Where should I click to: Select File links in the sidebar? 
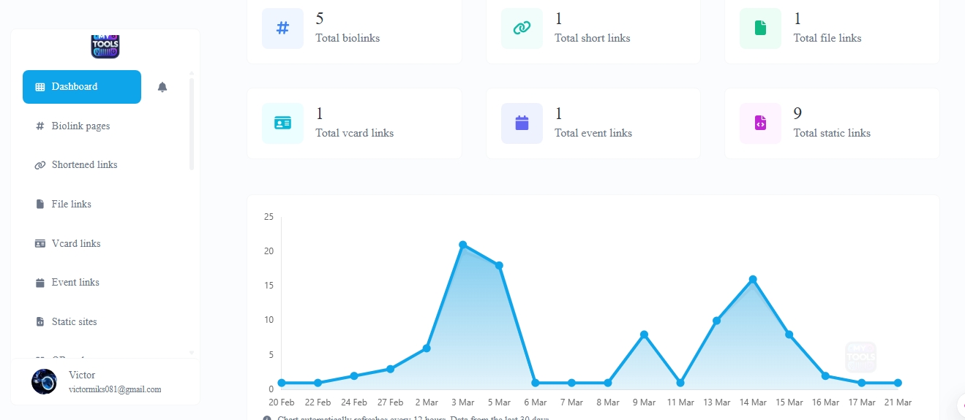tap(71, 205)
